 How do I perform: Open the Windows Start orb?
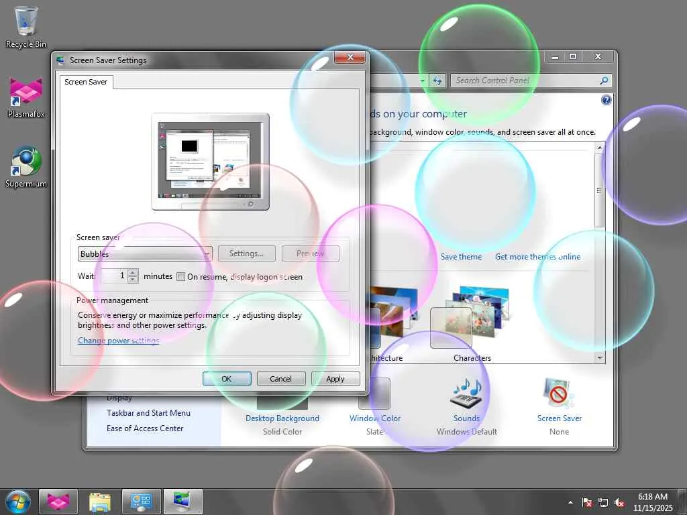(x=17, y=502)
